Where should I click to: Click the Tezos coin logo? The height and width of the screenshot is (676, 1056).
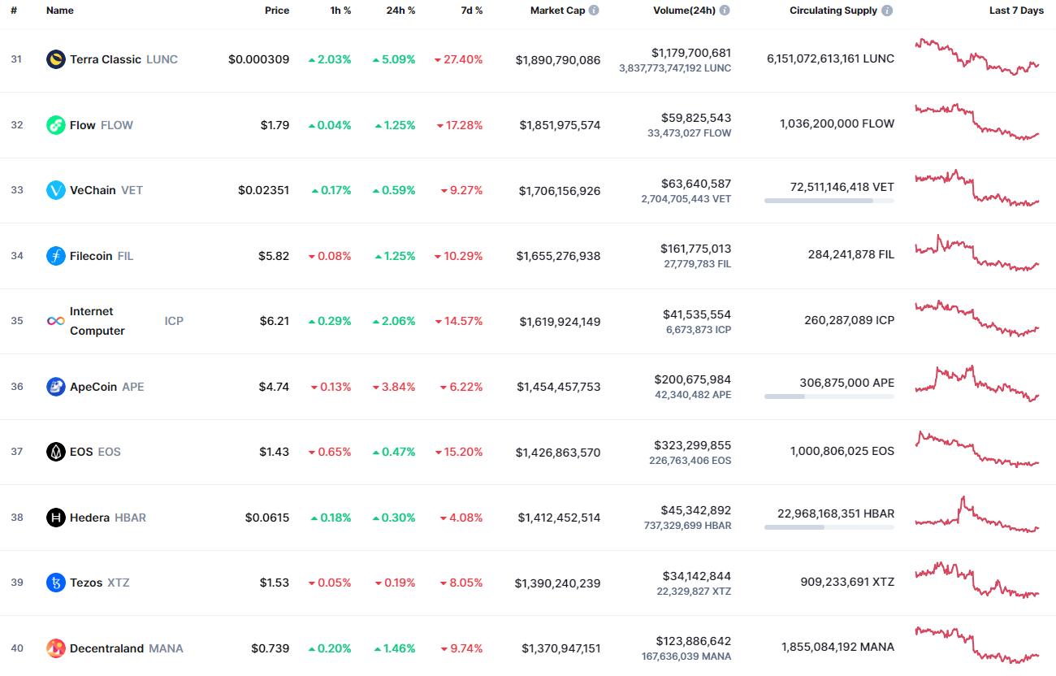(x=56, y=583)
